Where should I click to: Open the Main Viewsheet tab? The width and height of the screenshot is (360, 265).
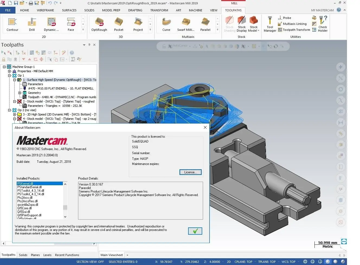(112, 255)
